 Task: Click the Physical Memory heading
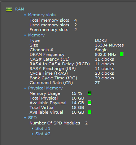tap(45, 88)
